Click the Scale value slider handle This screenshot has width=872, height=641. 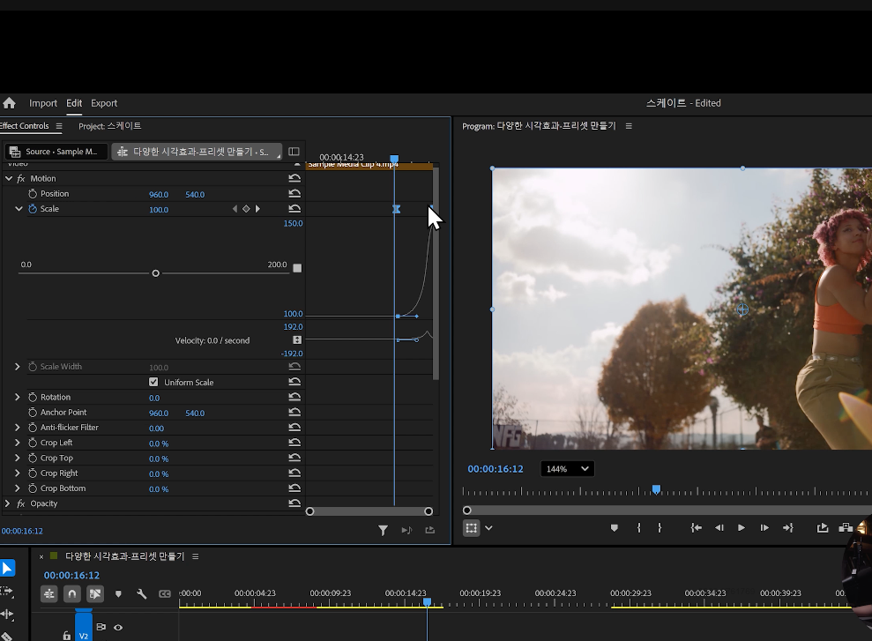point(156,273)
